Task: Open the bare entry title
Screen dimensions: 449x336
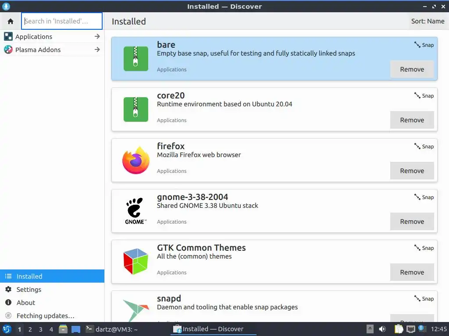Action: (x=166, y=45)
